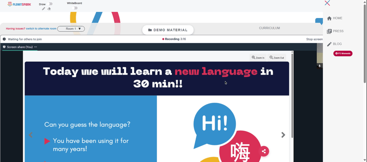367x162 pixels.
Task: Toggle the Draw switch
Action: (50, 4)
